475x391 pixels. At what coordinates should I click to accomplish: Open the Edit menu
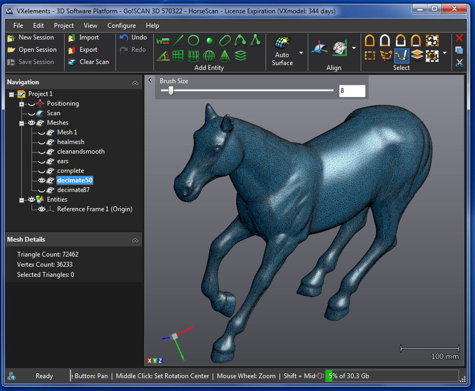click(x=38, y=26)
